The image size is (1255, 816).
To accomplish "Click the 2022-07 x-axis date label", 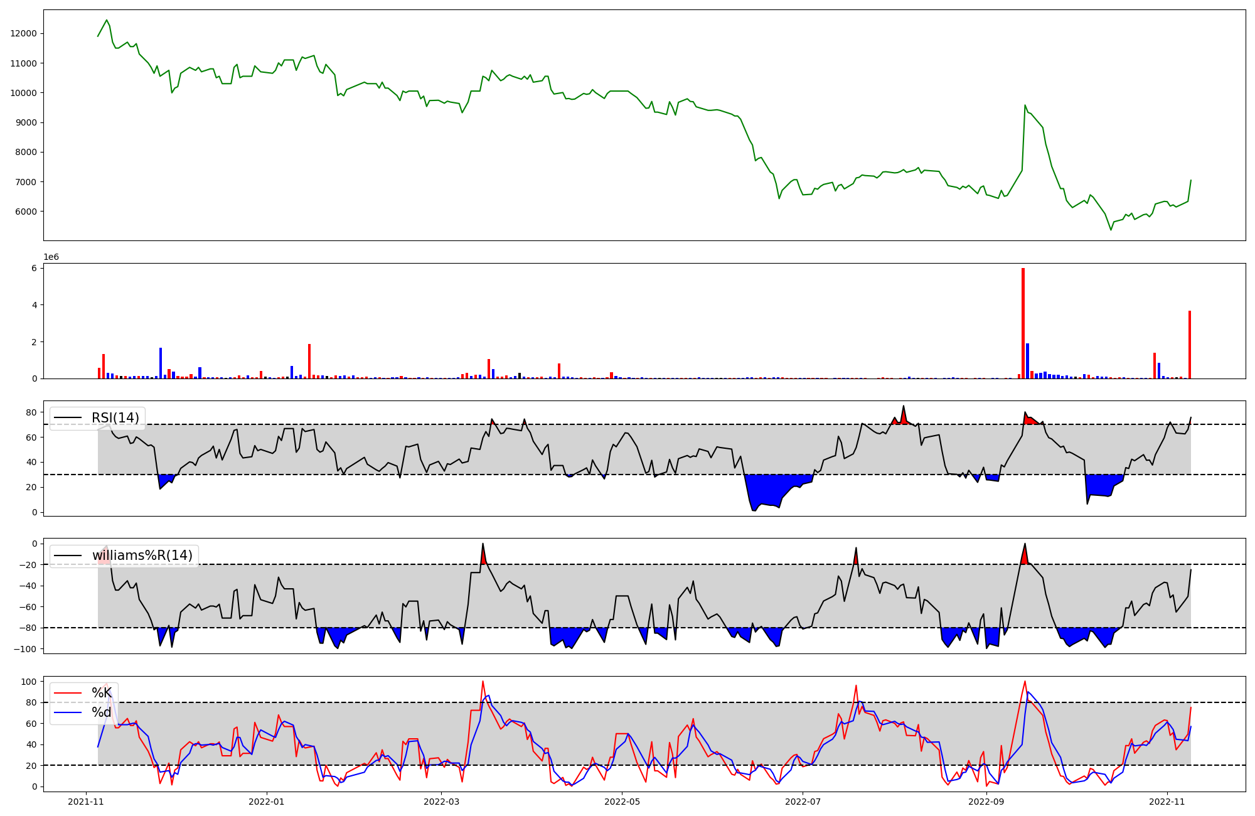I will pyautogui.click(x=803, y=802).
